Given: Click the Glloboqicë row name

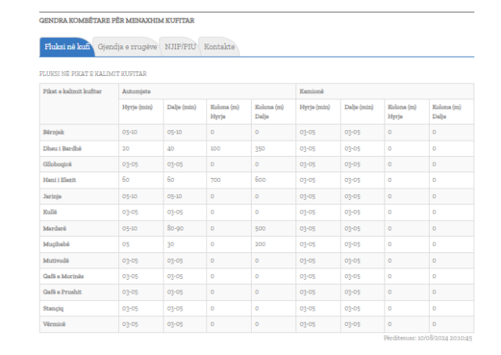Looking at the screenshot, I should [57, 164].
